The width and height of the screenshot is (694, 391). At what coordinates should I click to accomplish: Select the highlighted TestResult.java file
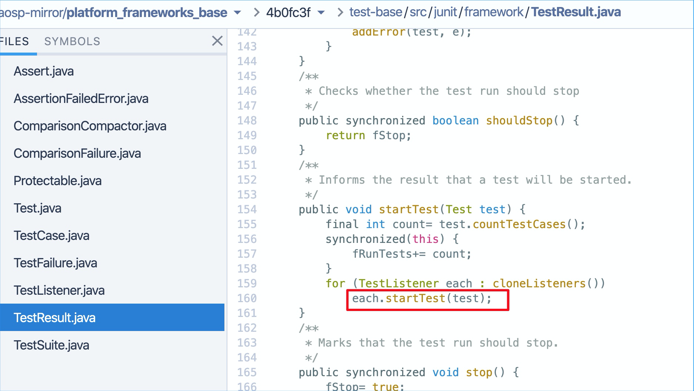pos(112,317)
